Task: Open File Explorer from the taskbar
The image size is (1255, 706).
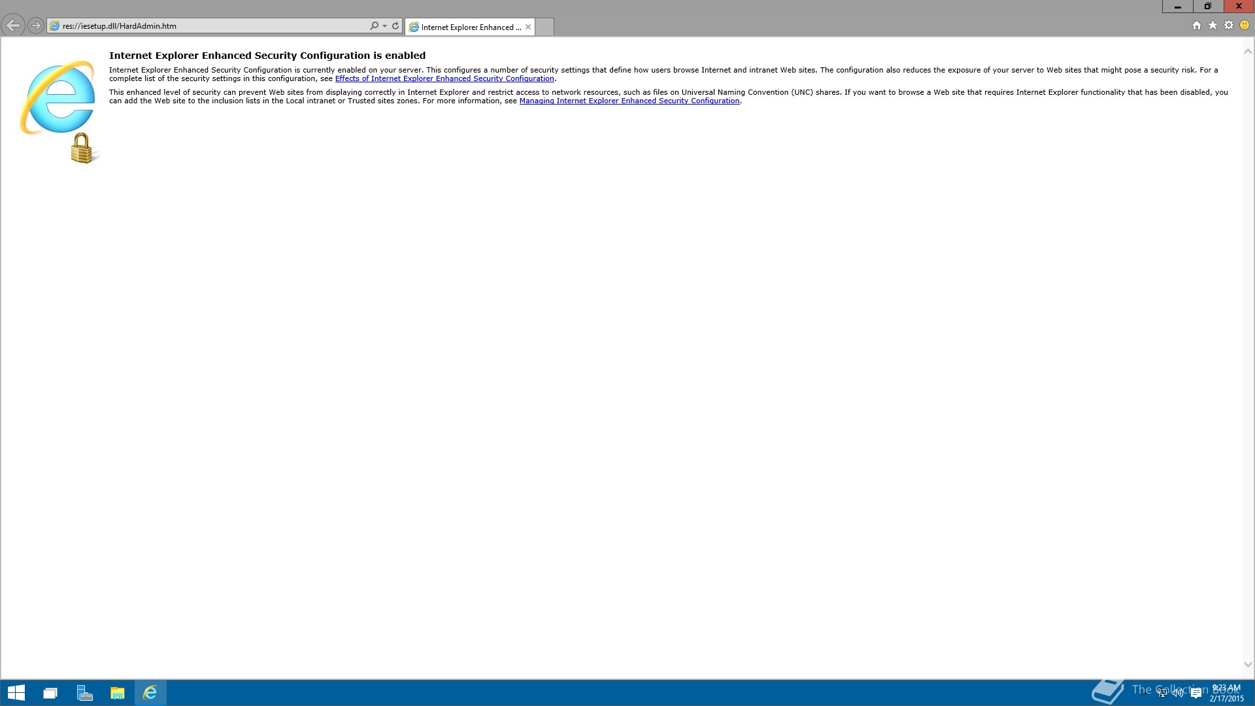Action: click(x=118, y=693)
